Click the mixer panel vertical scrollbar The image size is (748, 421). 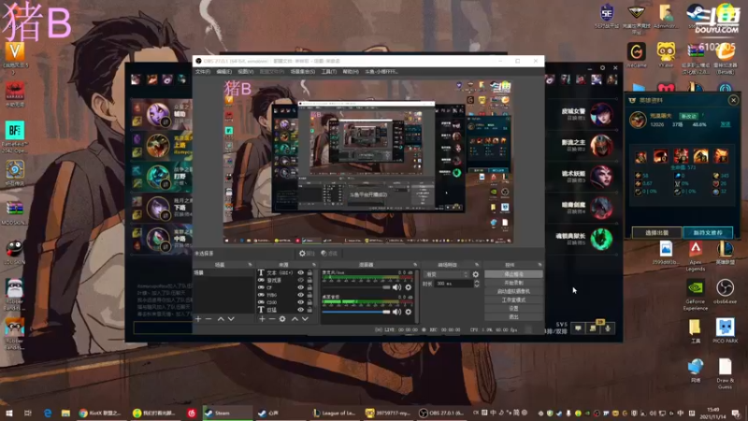click(x=417, y=296)
